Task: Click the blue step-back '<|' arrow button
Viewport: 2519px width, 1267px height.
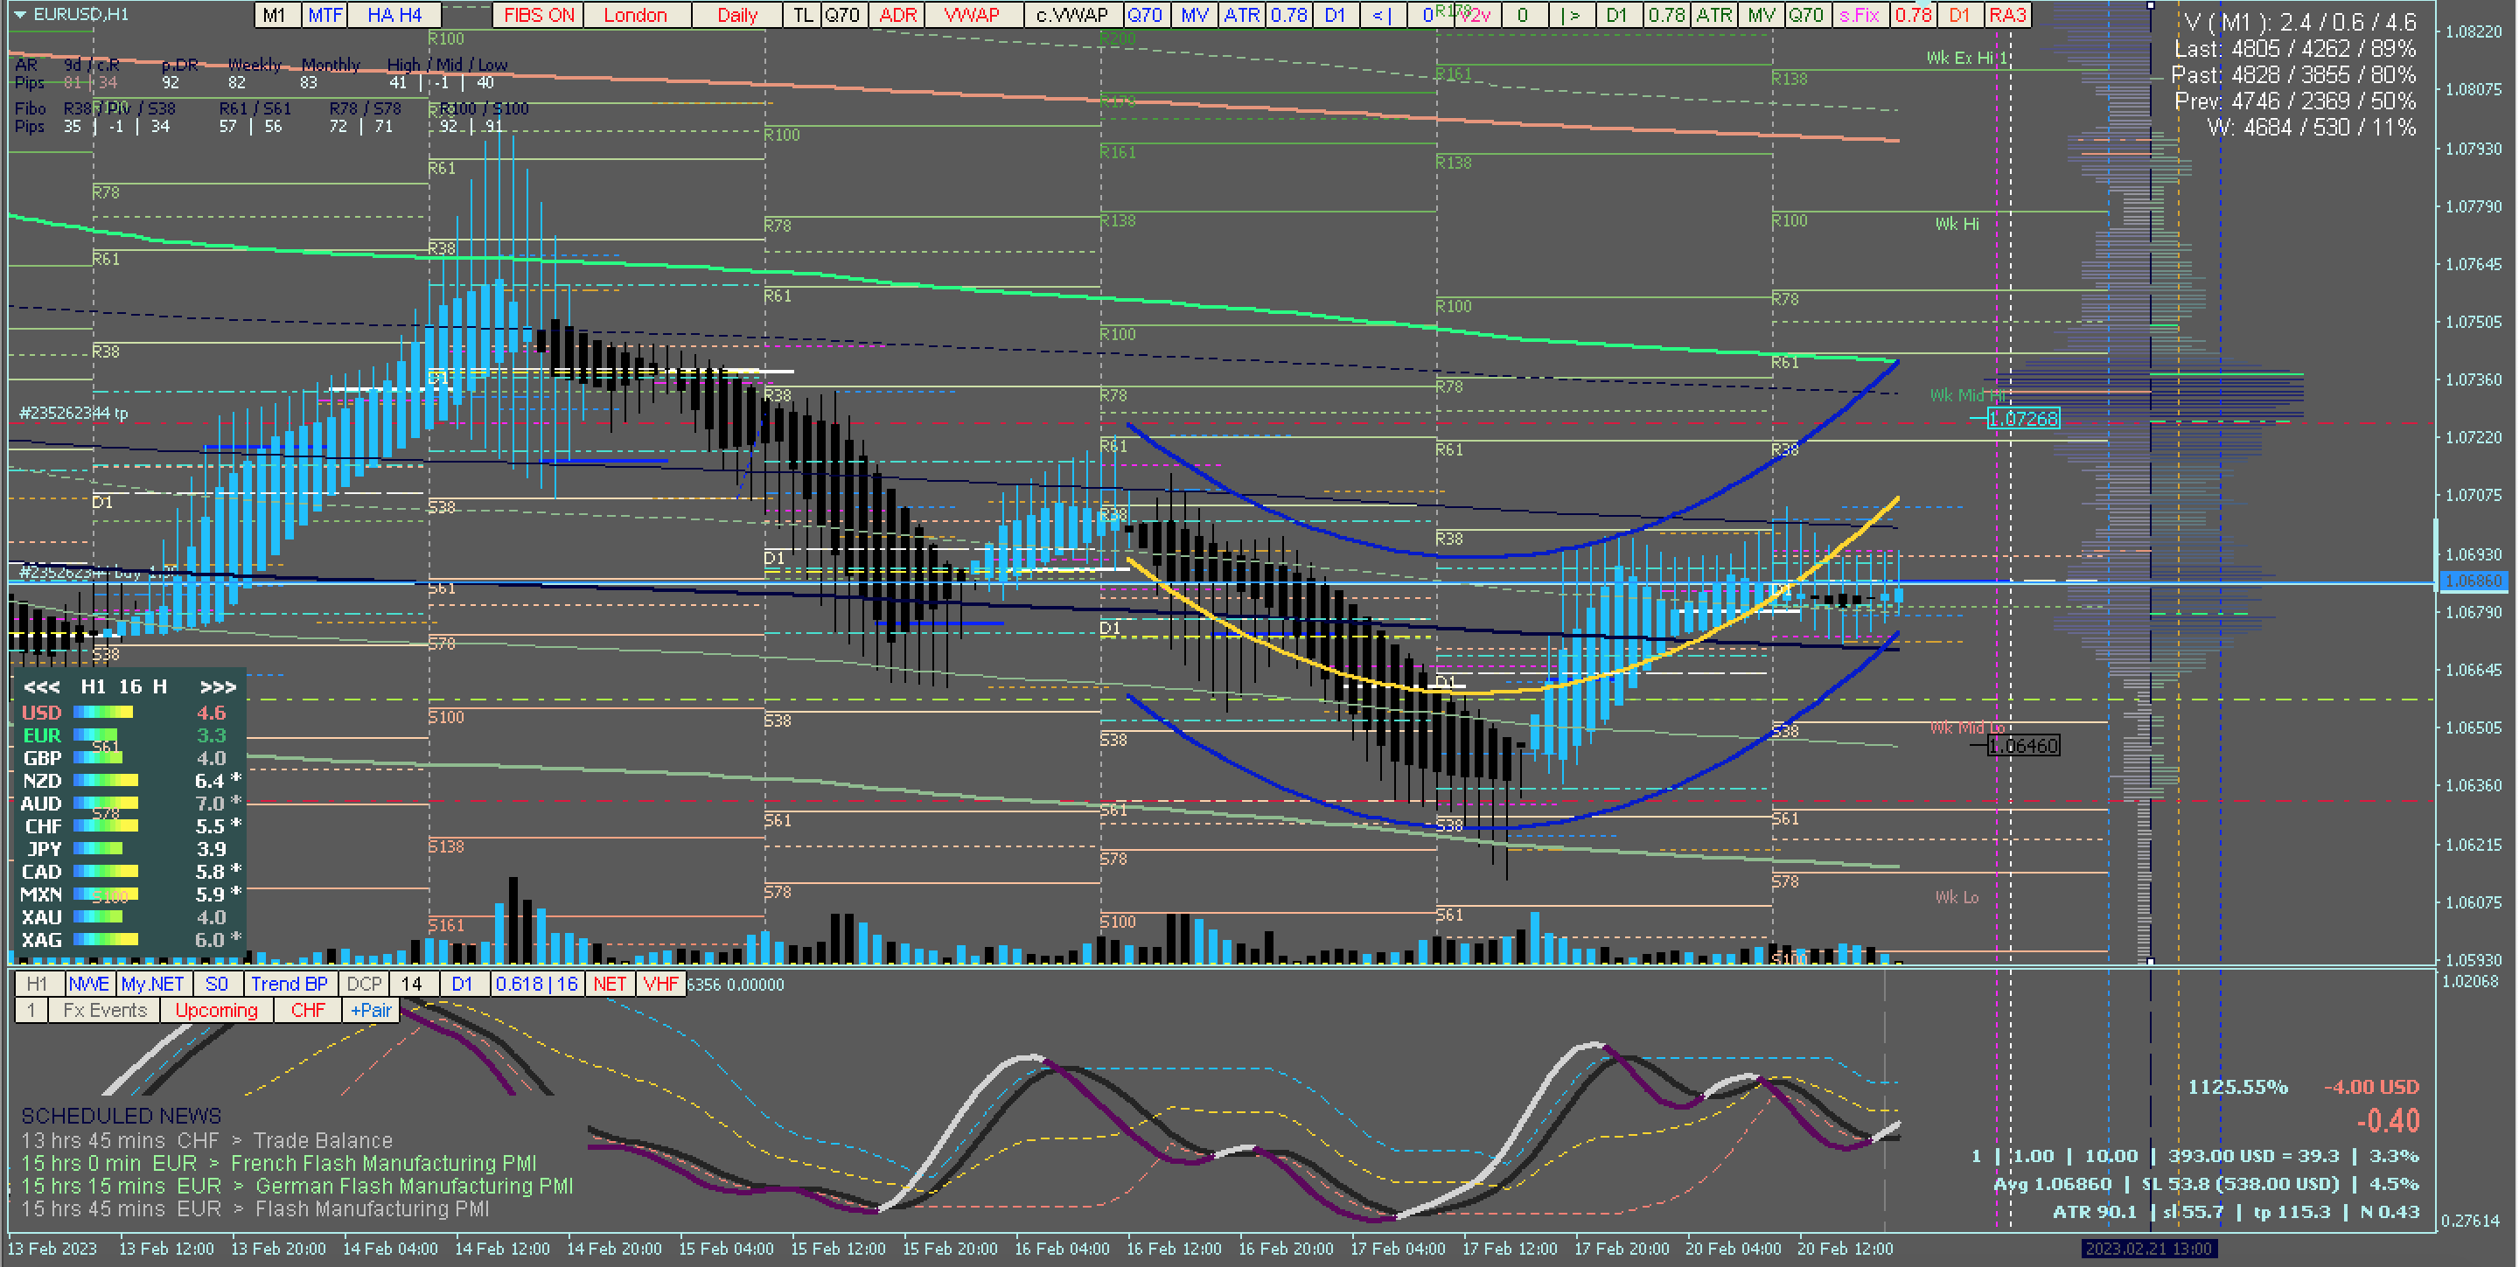Action: [x=1381, y=15]
